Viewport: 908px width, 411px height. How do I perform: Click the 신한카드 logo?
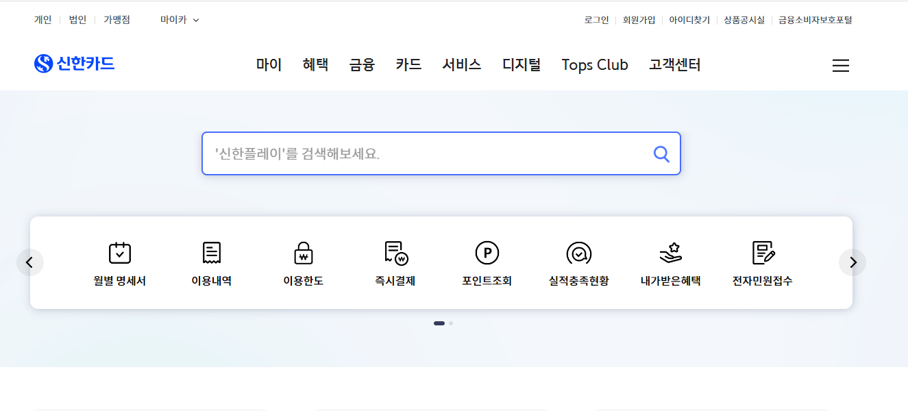pos(75,64)
